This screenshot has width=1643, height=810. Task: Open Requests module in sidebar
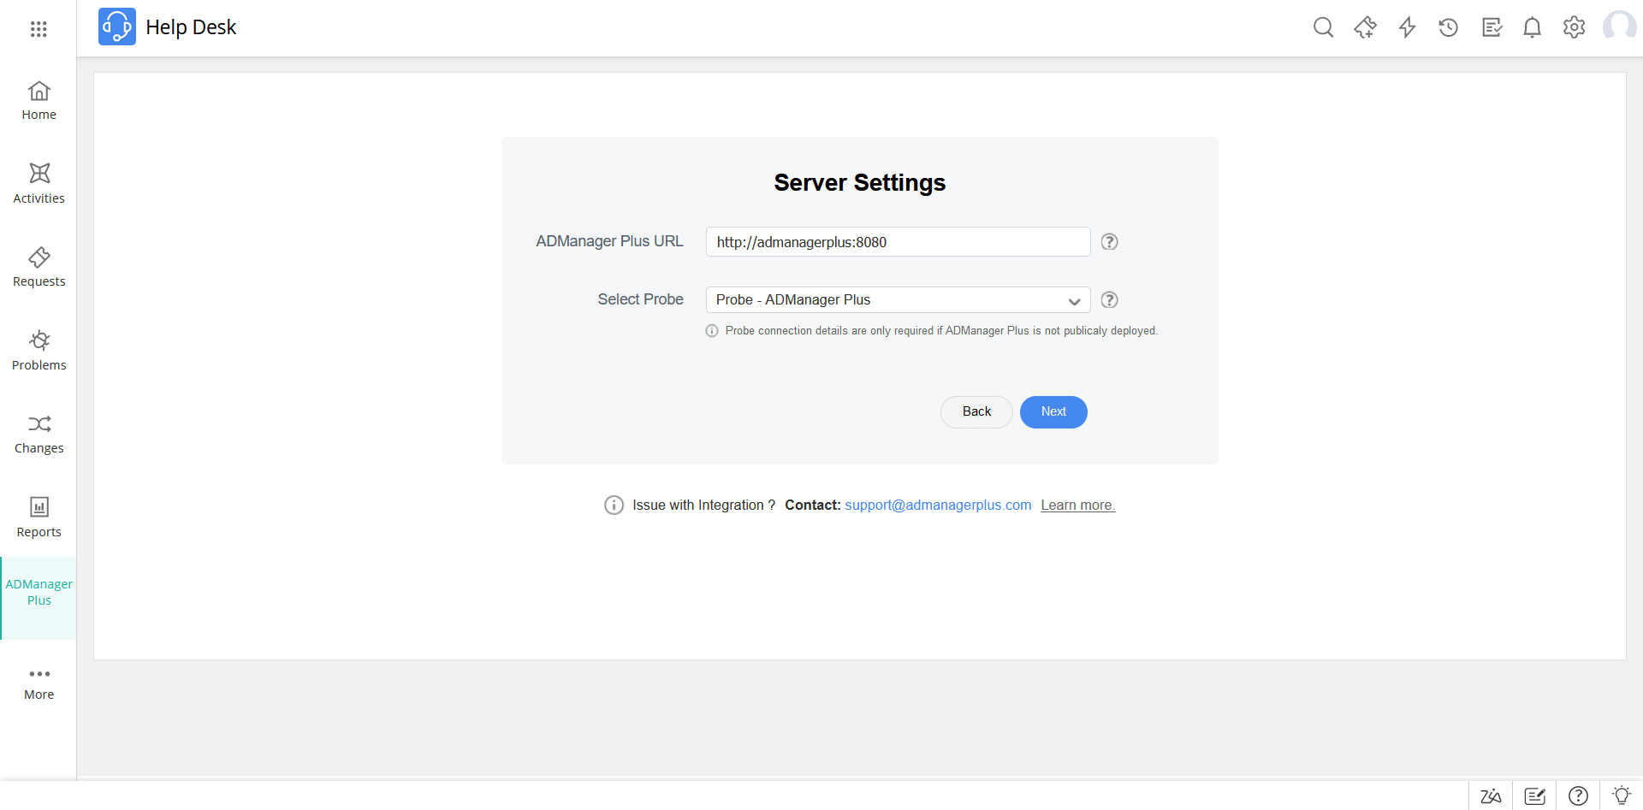click(x=39, y=268)
